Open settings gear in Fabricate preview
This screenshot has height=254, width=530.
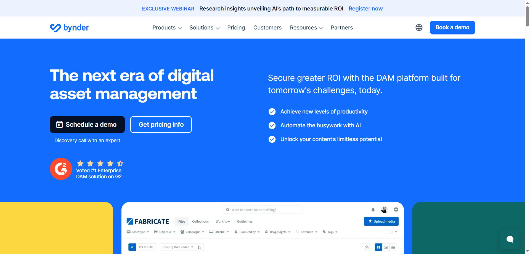(396, 210)
